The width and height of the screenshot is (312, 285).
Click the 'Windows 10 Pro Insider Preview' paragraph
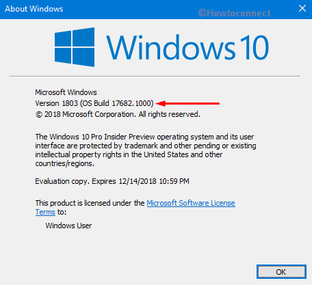point(146,150)
